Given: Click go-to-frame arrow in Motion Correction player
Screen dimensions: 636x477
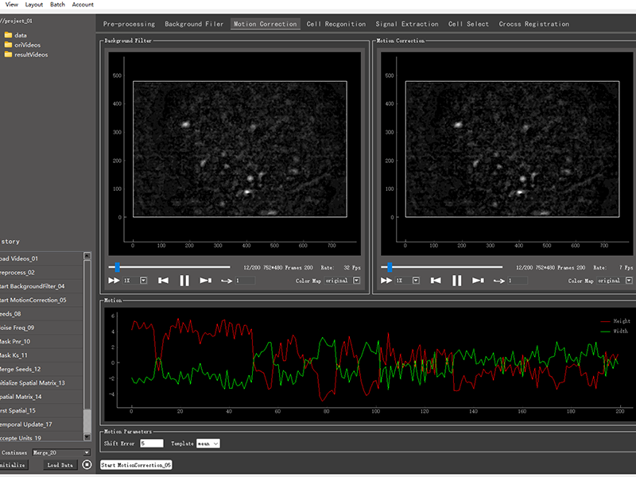Looking at the screenshot, I should click(x=499, y=281).
